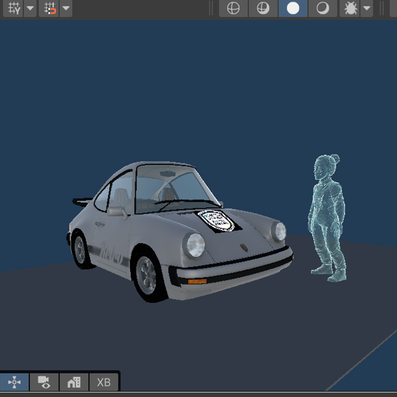Screen dimensions: 397x397
Task: Enable the crescent sphere lighting mode
Action: (x=322, y=8)
